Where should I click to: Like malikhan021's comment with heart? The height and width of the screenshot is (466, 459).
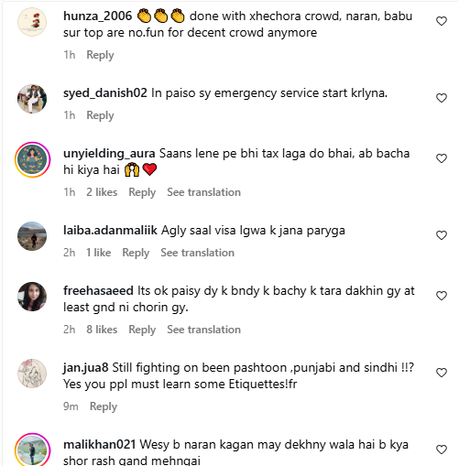click(x=442, y=450)
